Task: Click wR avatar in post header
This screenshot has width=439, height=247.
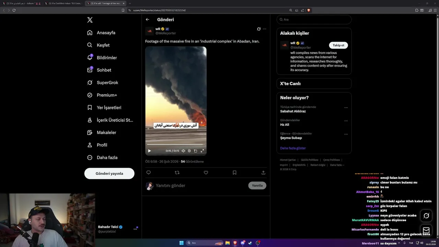Action: click(x=150, y=31)
